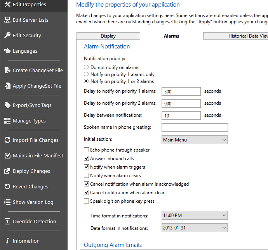Switch to the Display tab
The width and height of the screenshot is (268, 250).
tap(108, 36)
